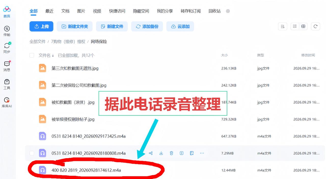
Task: Go to 全部文件 in breadcrumb
Action: pyautogui.click(x=37, y=41)
